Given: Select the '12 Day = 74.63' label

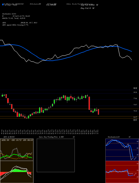Looking at the screenshot, I should tap(10, 5).
